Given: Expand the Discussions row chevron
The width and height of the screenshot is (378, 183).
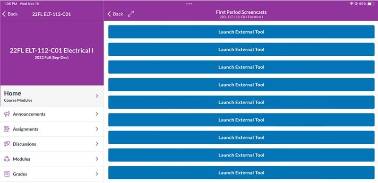Looking at the screenshot, I should [x=97, y=144].
